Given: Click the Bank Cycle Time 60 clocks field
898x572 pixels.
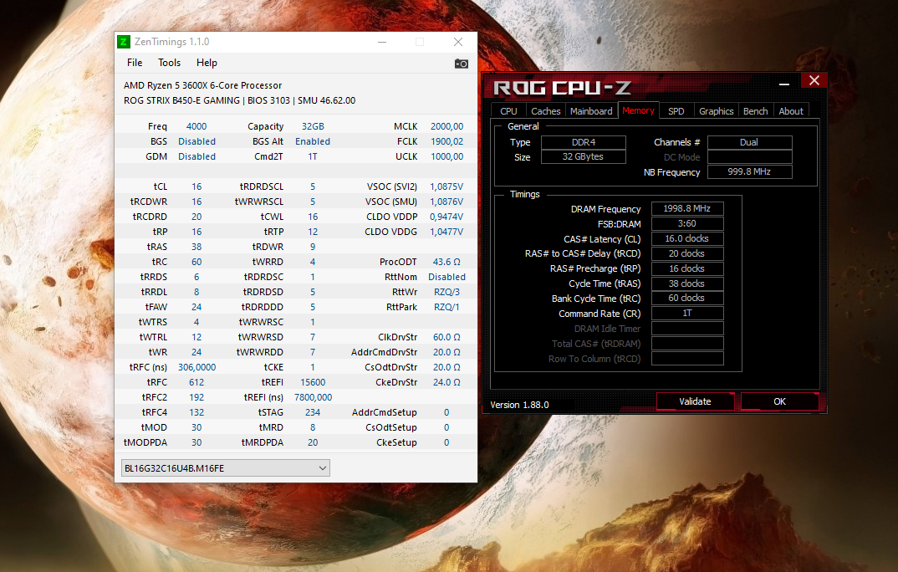Looking at the screenshot, I should tap(687, 298).
